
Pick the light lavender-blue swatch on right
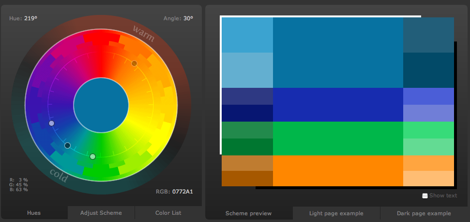tap(429, 113)
